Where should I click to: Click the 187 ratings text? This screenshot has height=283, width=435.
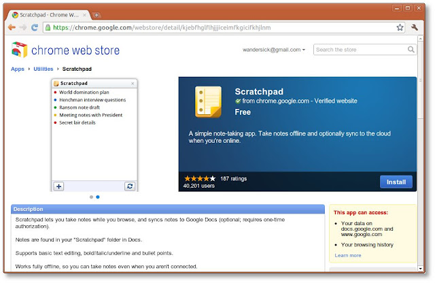233,179
